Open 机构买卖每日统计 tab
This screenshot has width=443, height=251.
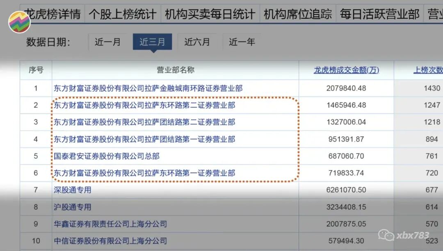(x=210, y=14)
